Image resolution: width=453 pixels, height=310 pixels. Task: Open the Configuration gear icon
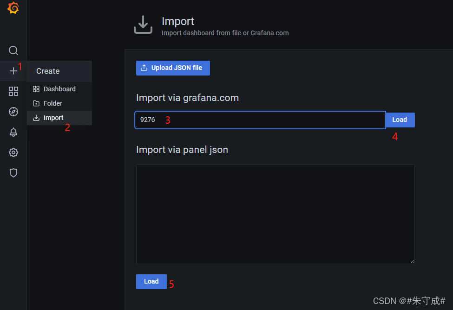pos(13,152)
